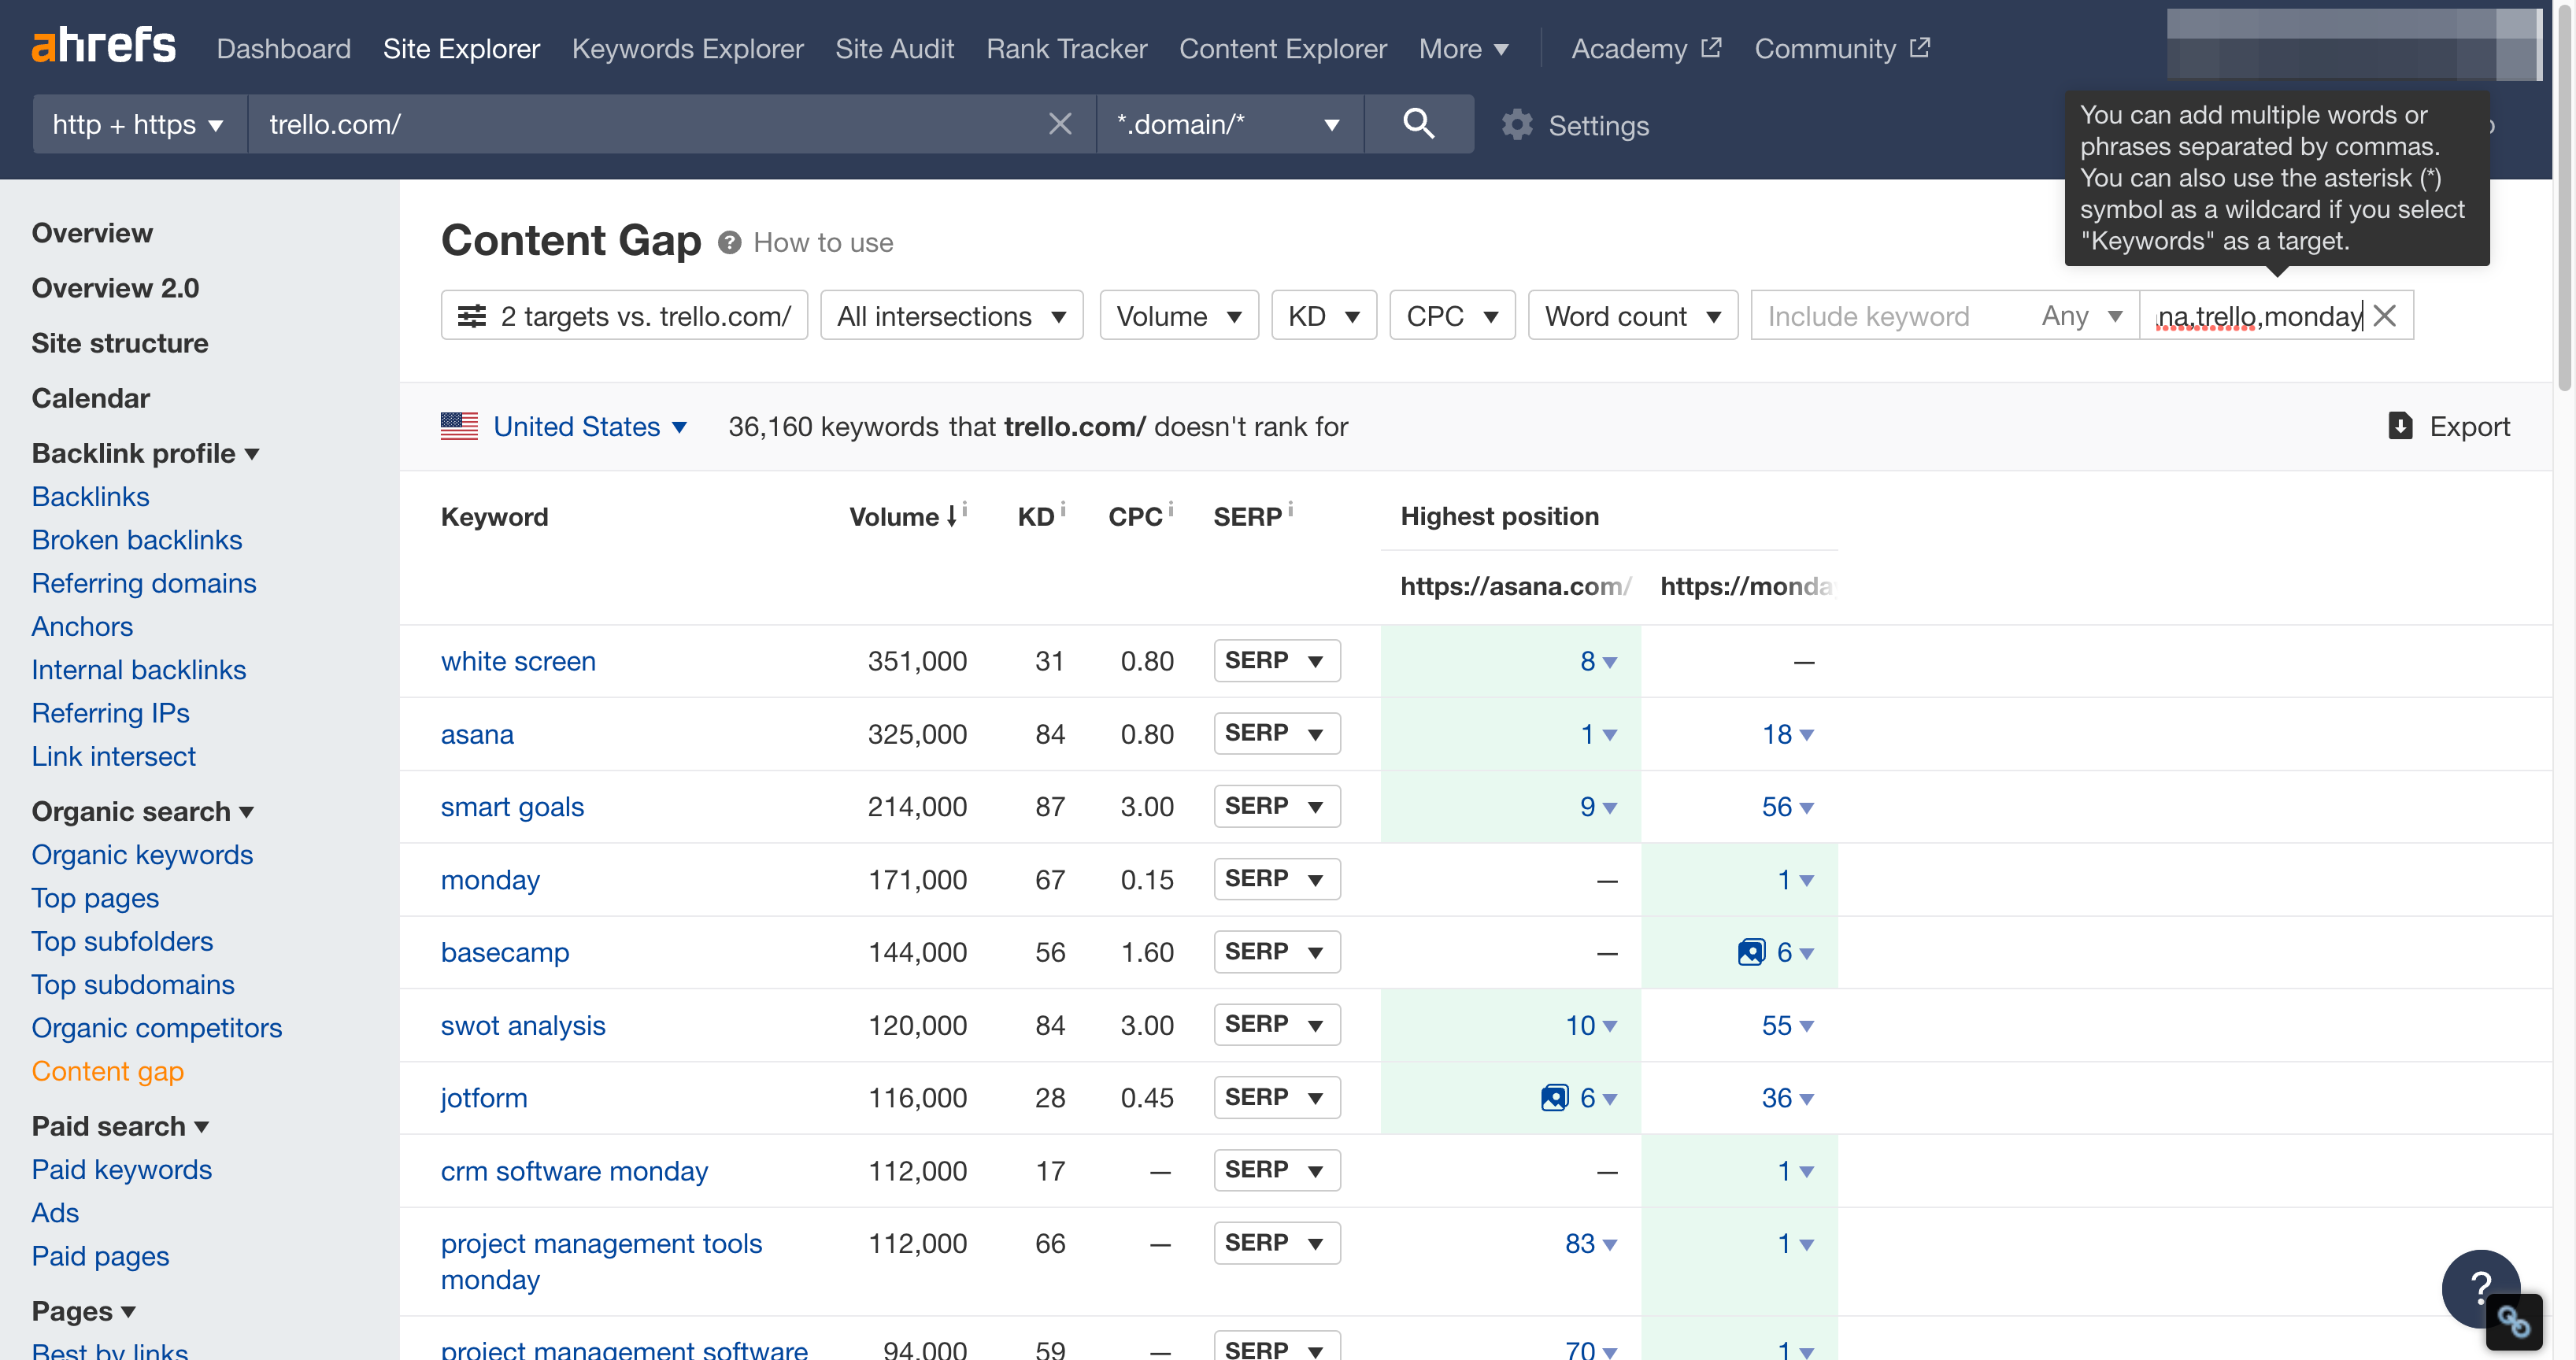
Task: Open Site Audit in top navigation
Action: coord(894,48)
